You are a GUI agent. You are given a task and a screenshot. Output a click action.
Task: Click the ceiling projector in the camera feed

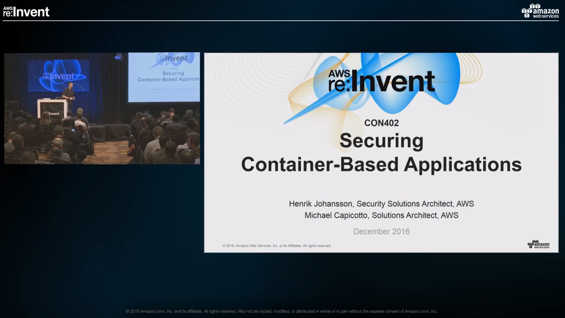coord(118,57)
